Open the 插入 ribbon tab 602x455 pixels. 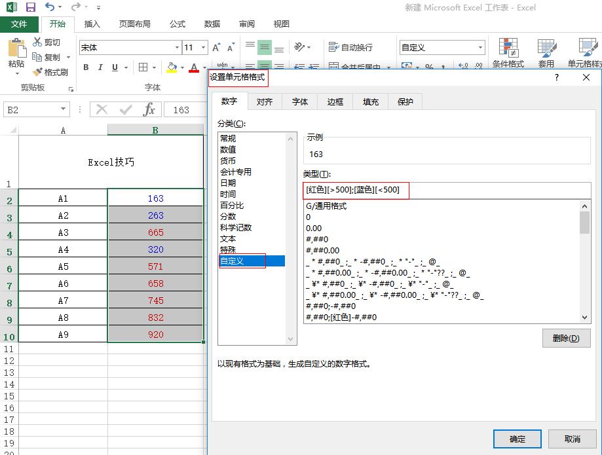point(91,24)
